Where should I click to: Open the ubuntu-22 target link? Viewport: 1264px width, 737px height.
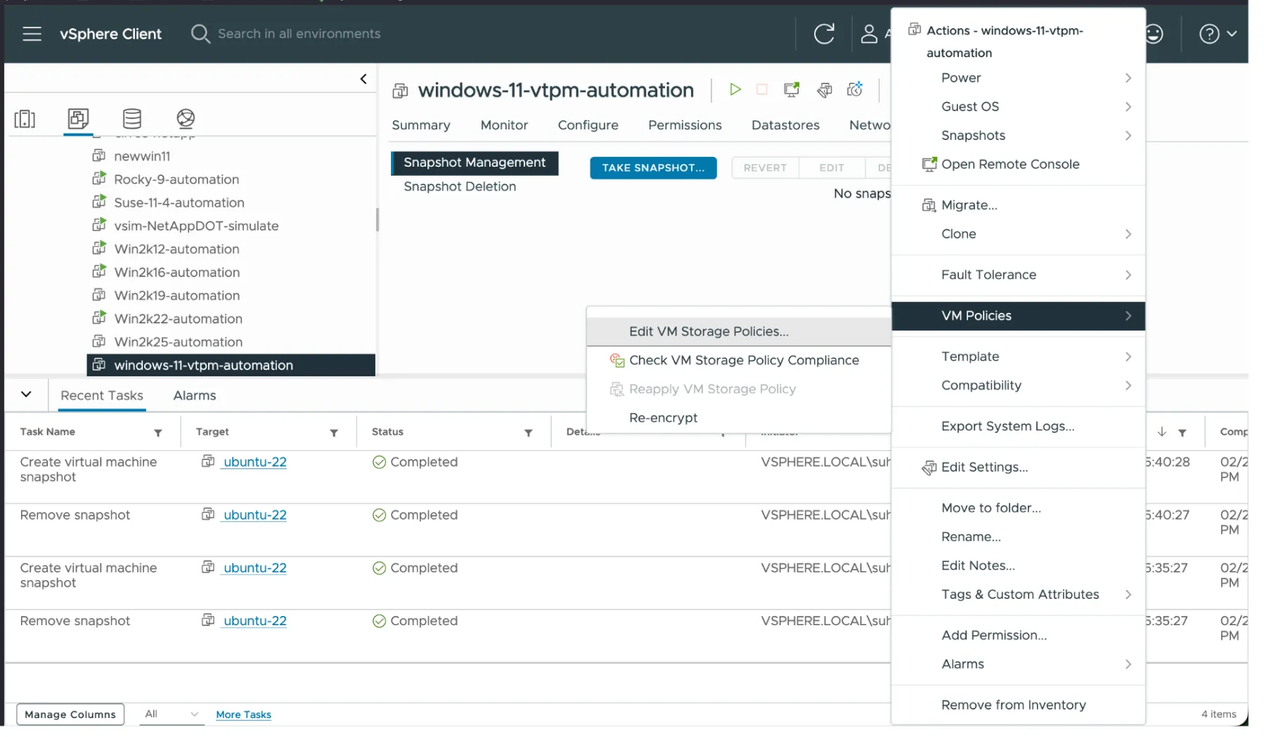(254, 462)
